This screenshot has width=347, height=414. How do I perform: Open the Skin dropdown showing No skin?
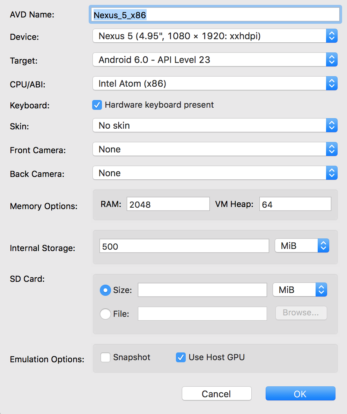click(x=215, y=126)
